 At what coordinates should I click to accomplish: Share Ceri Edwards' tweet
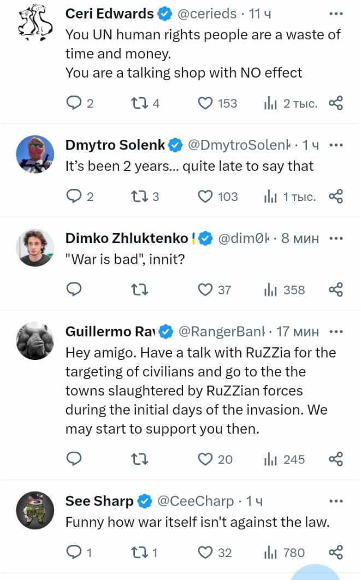coord(336,103)
